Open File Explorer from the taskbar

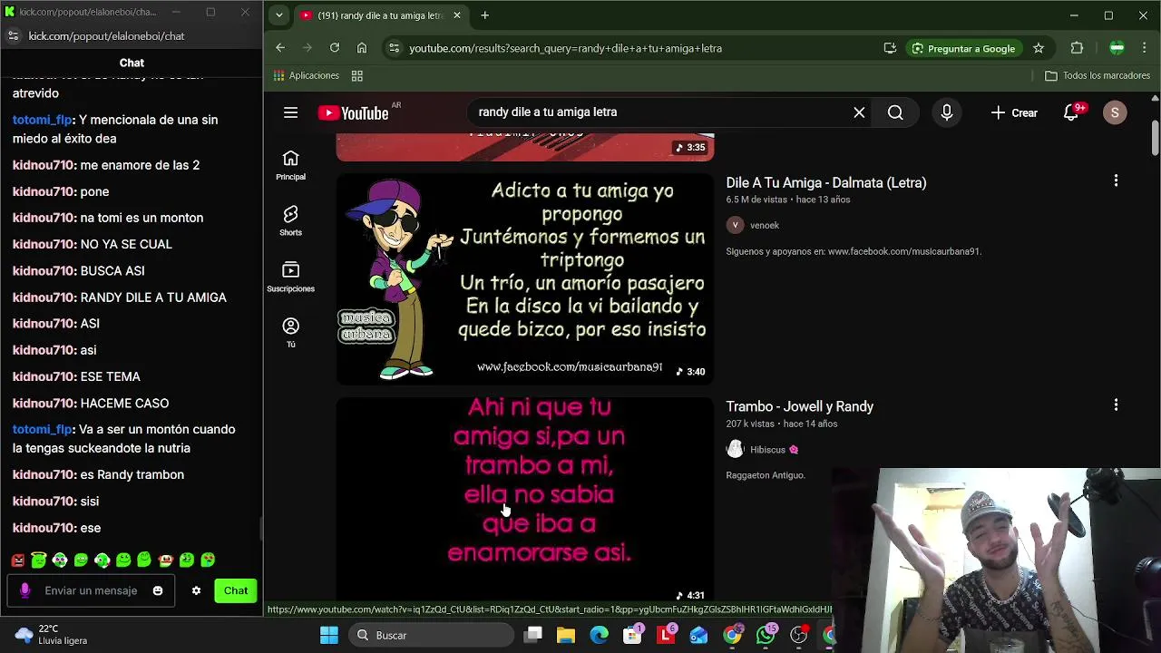point(566,635)
